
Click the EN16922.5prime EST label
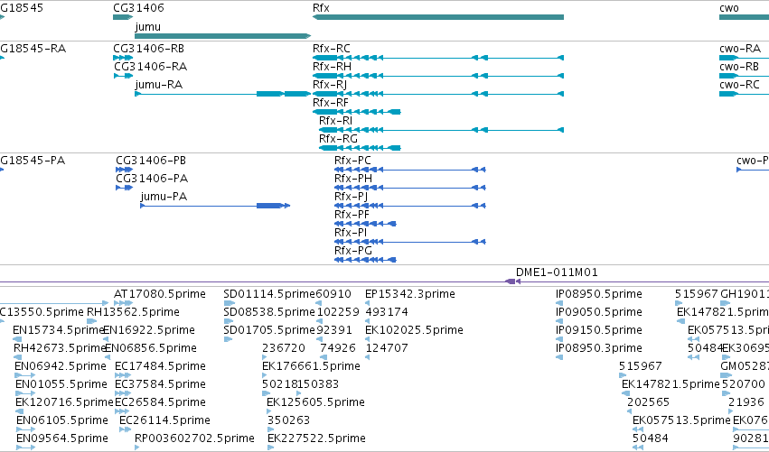tap(149, 330)
